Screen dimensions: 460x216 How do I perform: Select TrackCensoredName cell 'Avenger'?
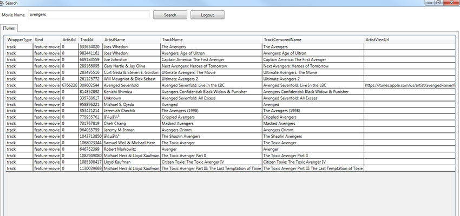pos(313,149)
